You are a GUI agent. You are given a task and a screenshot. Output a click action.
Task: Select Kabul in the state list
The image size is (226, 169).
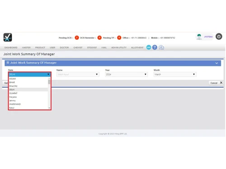click(28, 108)
